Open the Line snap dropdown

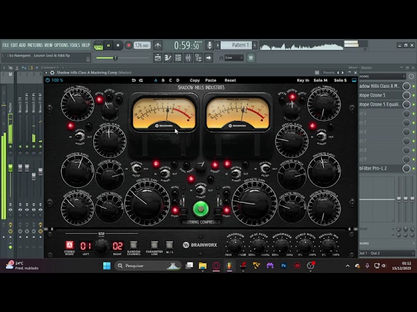tap(234, 58)
